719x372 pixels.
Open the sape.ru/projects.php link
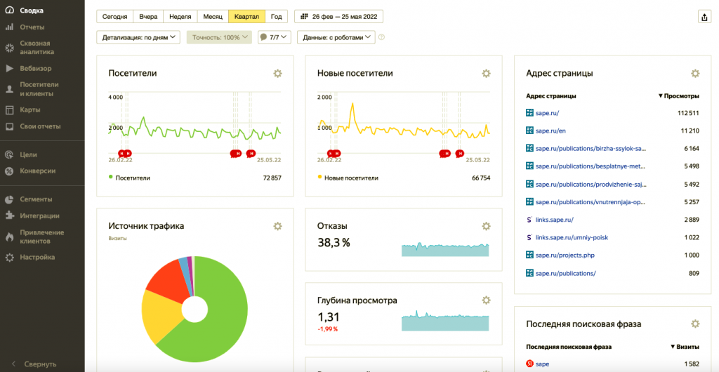(x=565, y=255)
